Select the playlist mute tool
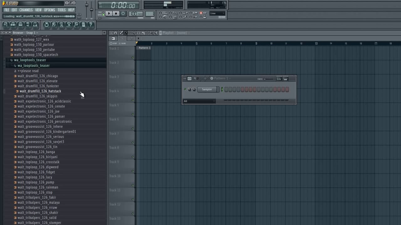 134,33
